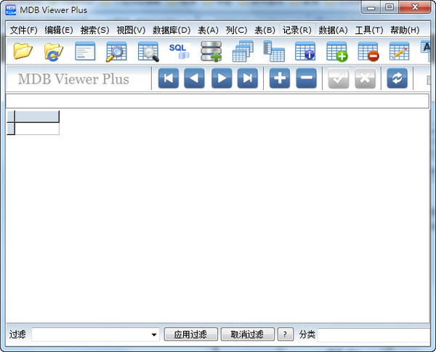Click the open database folder icon
Viewport: 436px width, 352px height.
(23, 51)
